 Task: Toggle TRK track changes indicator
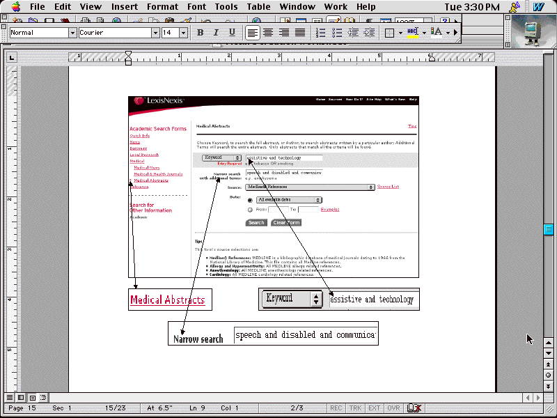[x=355, y=408]
